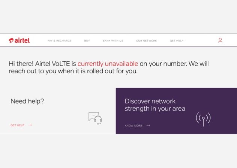Open the user account profile icon
This screenshot has height=168, width=237.
220,40
